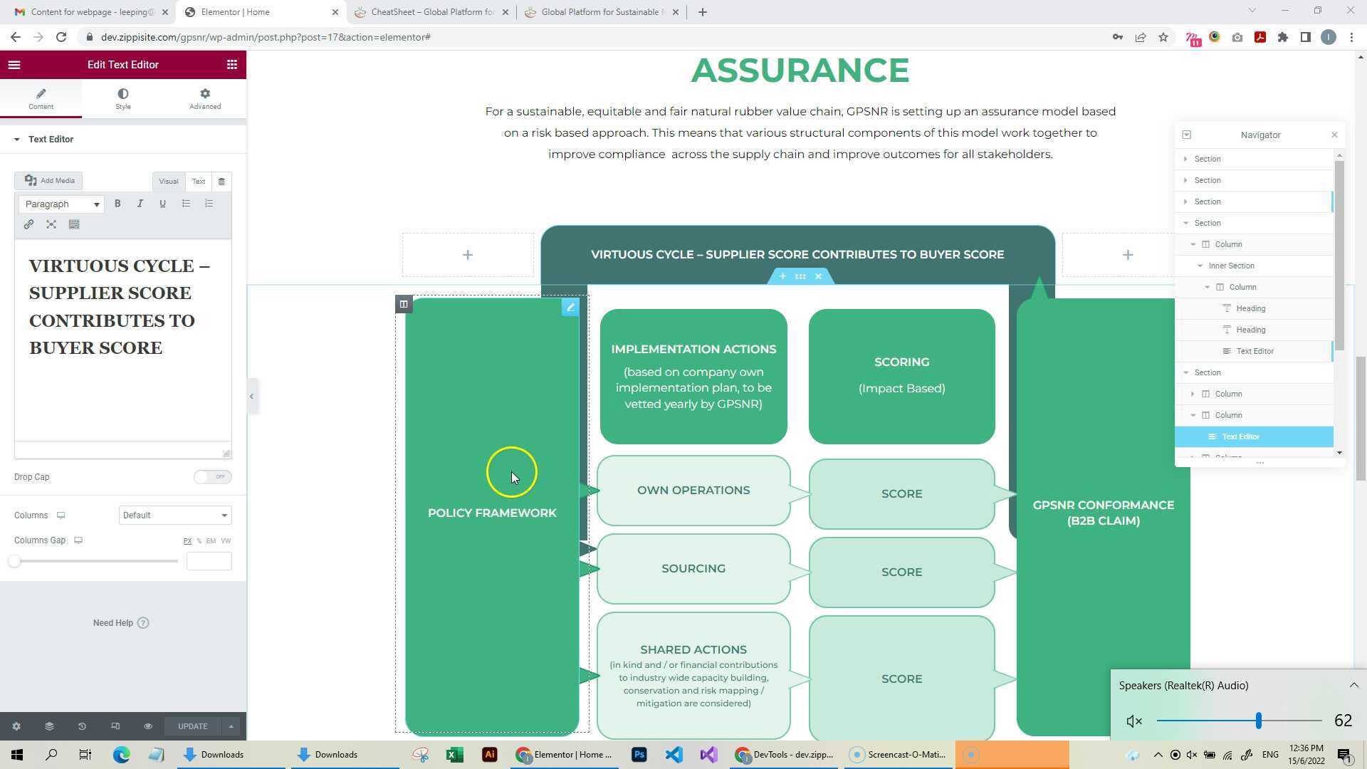Click the Columns Gap slider track
Screen dimensions: 1367x769
point(95,561)
